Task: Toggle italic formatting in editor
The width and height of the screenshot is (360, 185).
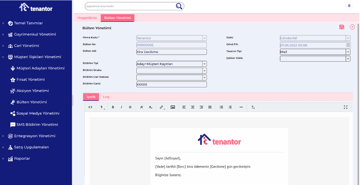Action: coord(121,107)
